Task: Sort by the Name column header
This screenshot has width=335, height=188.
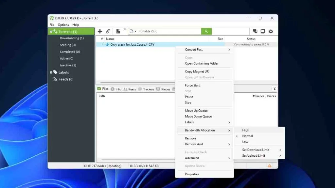Action: [x=110, y=39]
